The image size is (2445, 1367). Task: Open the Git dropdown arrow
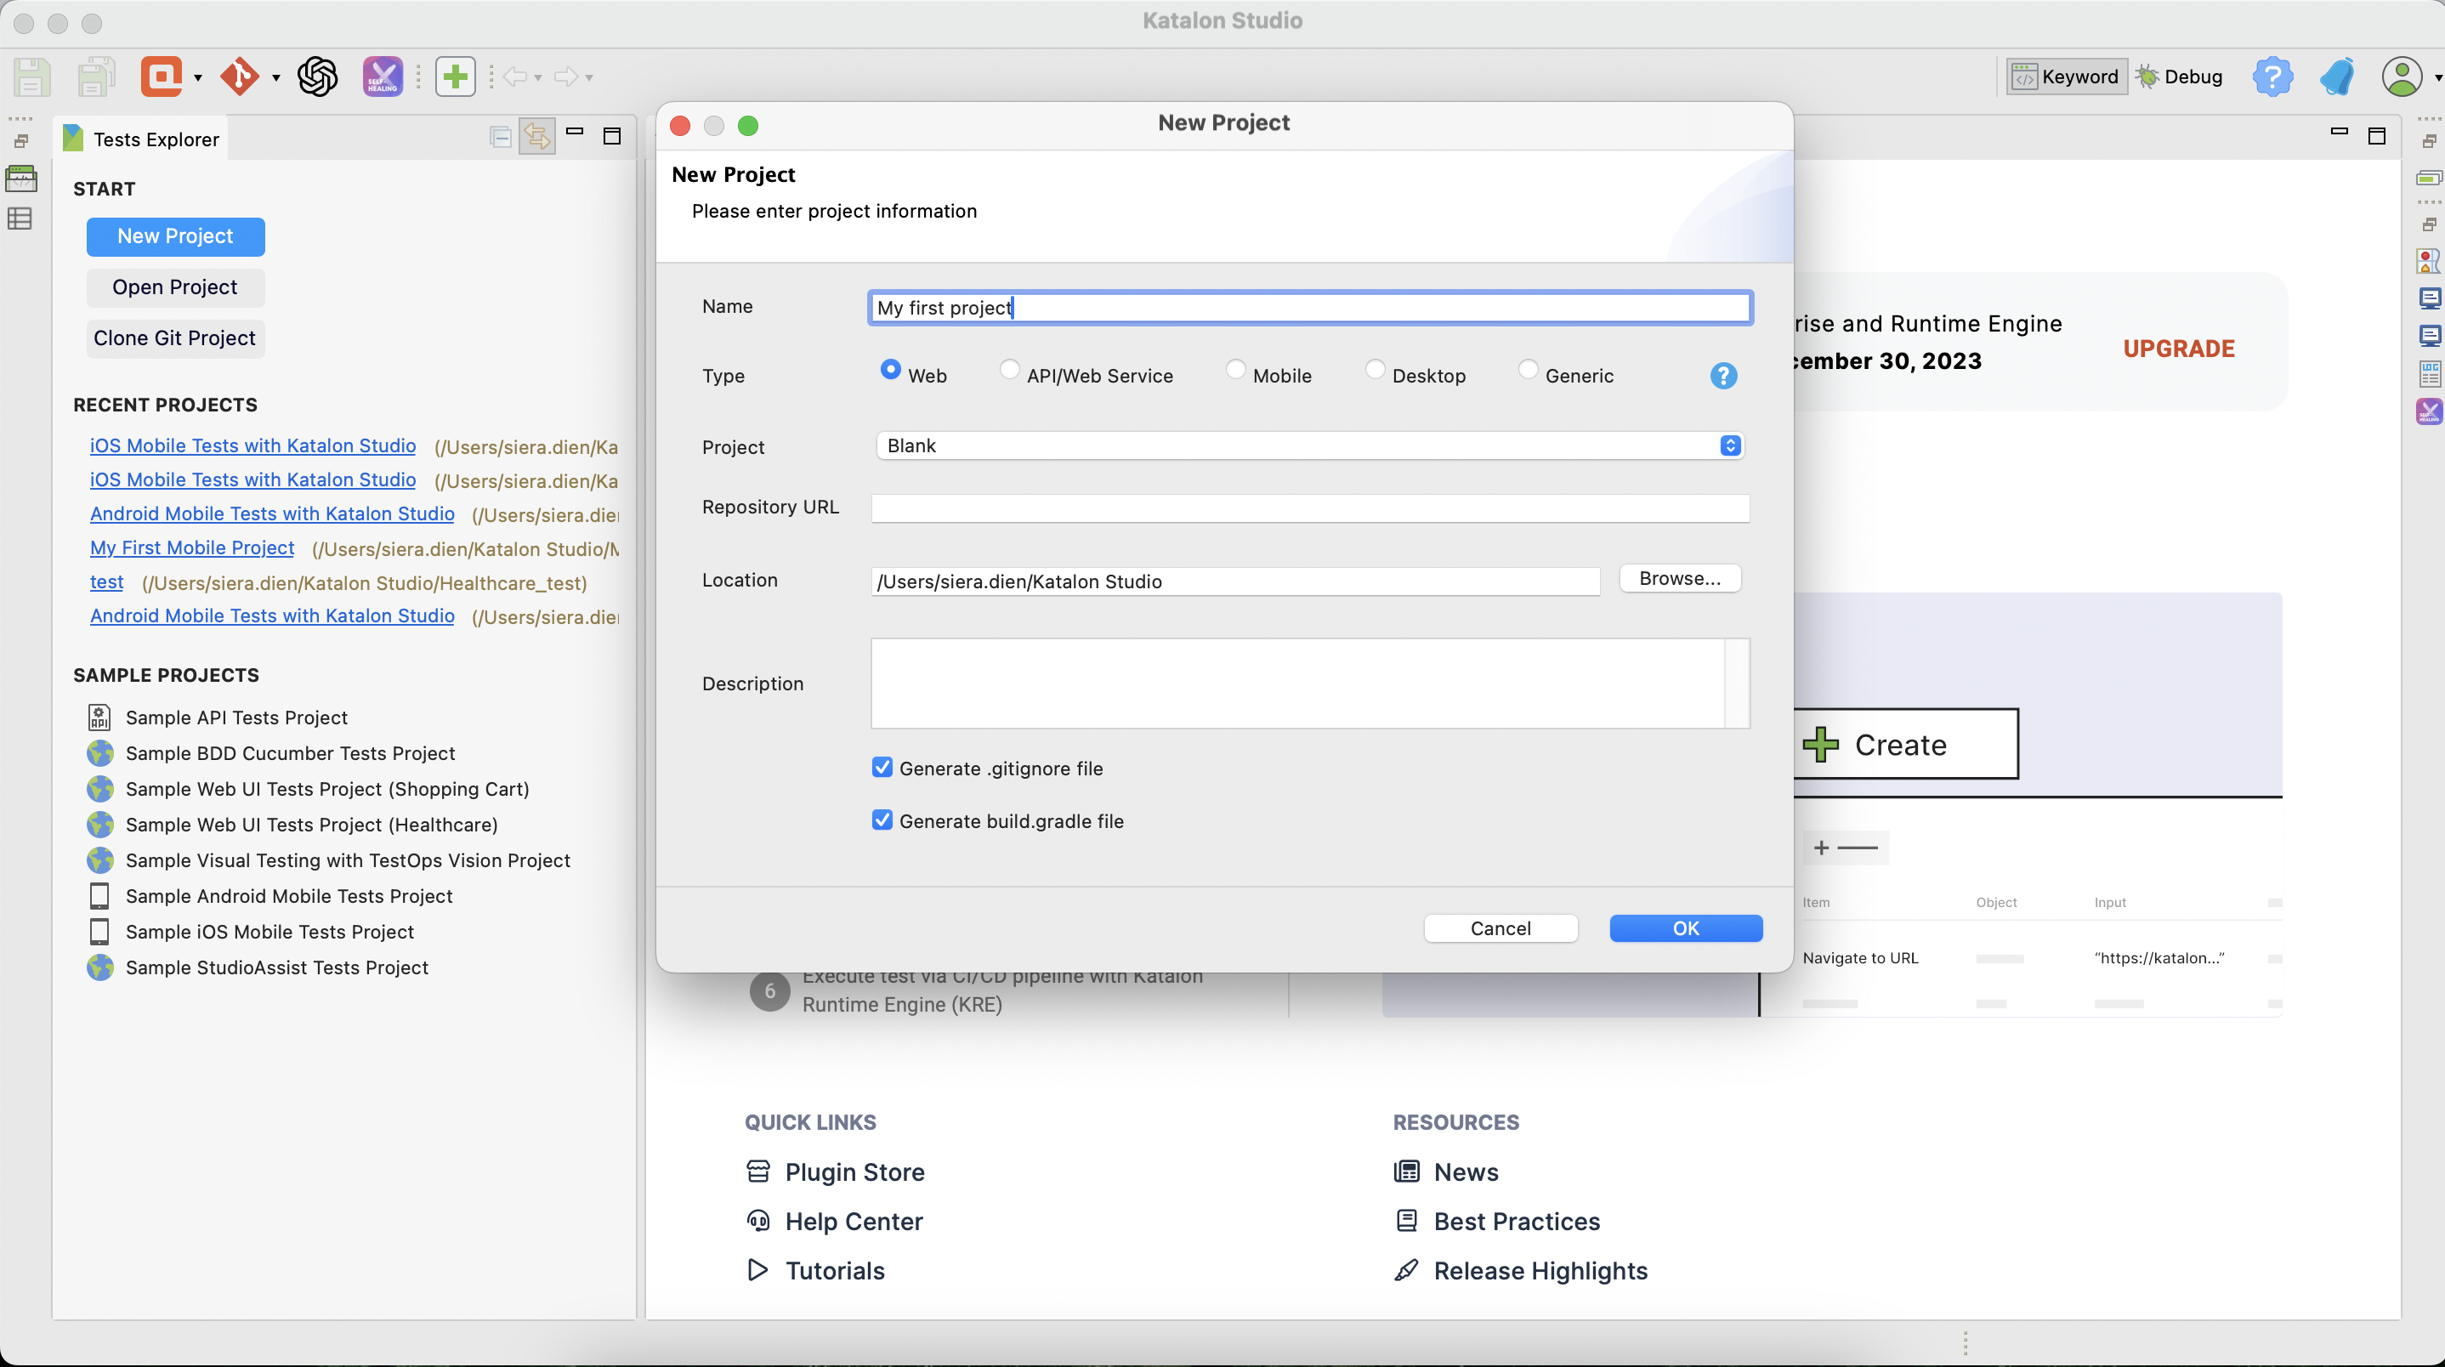pyautogui.click(x=275, y=78)
